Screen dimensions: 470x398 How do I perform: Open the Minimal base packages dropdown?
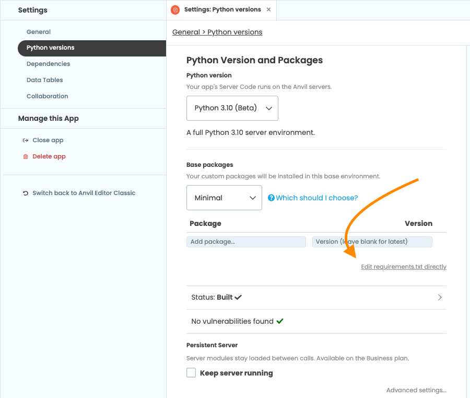tap(224, 198)
